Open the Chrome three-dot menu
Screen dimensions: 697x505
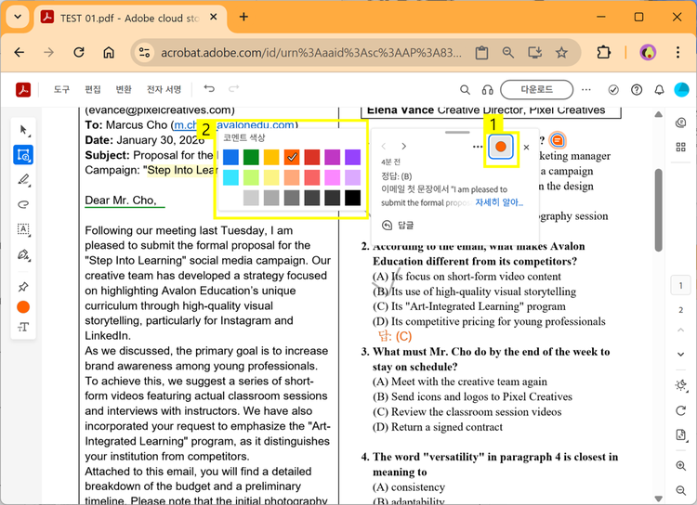(677, 52)
